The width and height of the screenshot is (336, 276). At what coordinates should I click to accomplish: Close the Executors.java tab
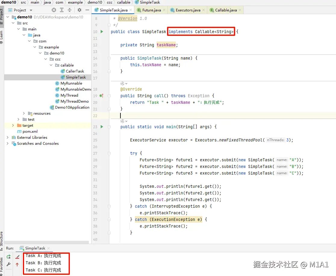[x=204, y=10]
